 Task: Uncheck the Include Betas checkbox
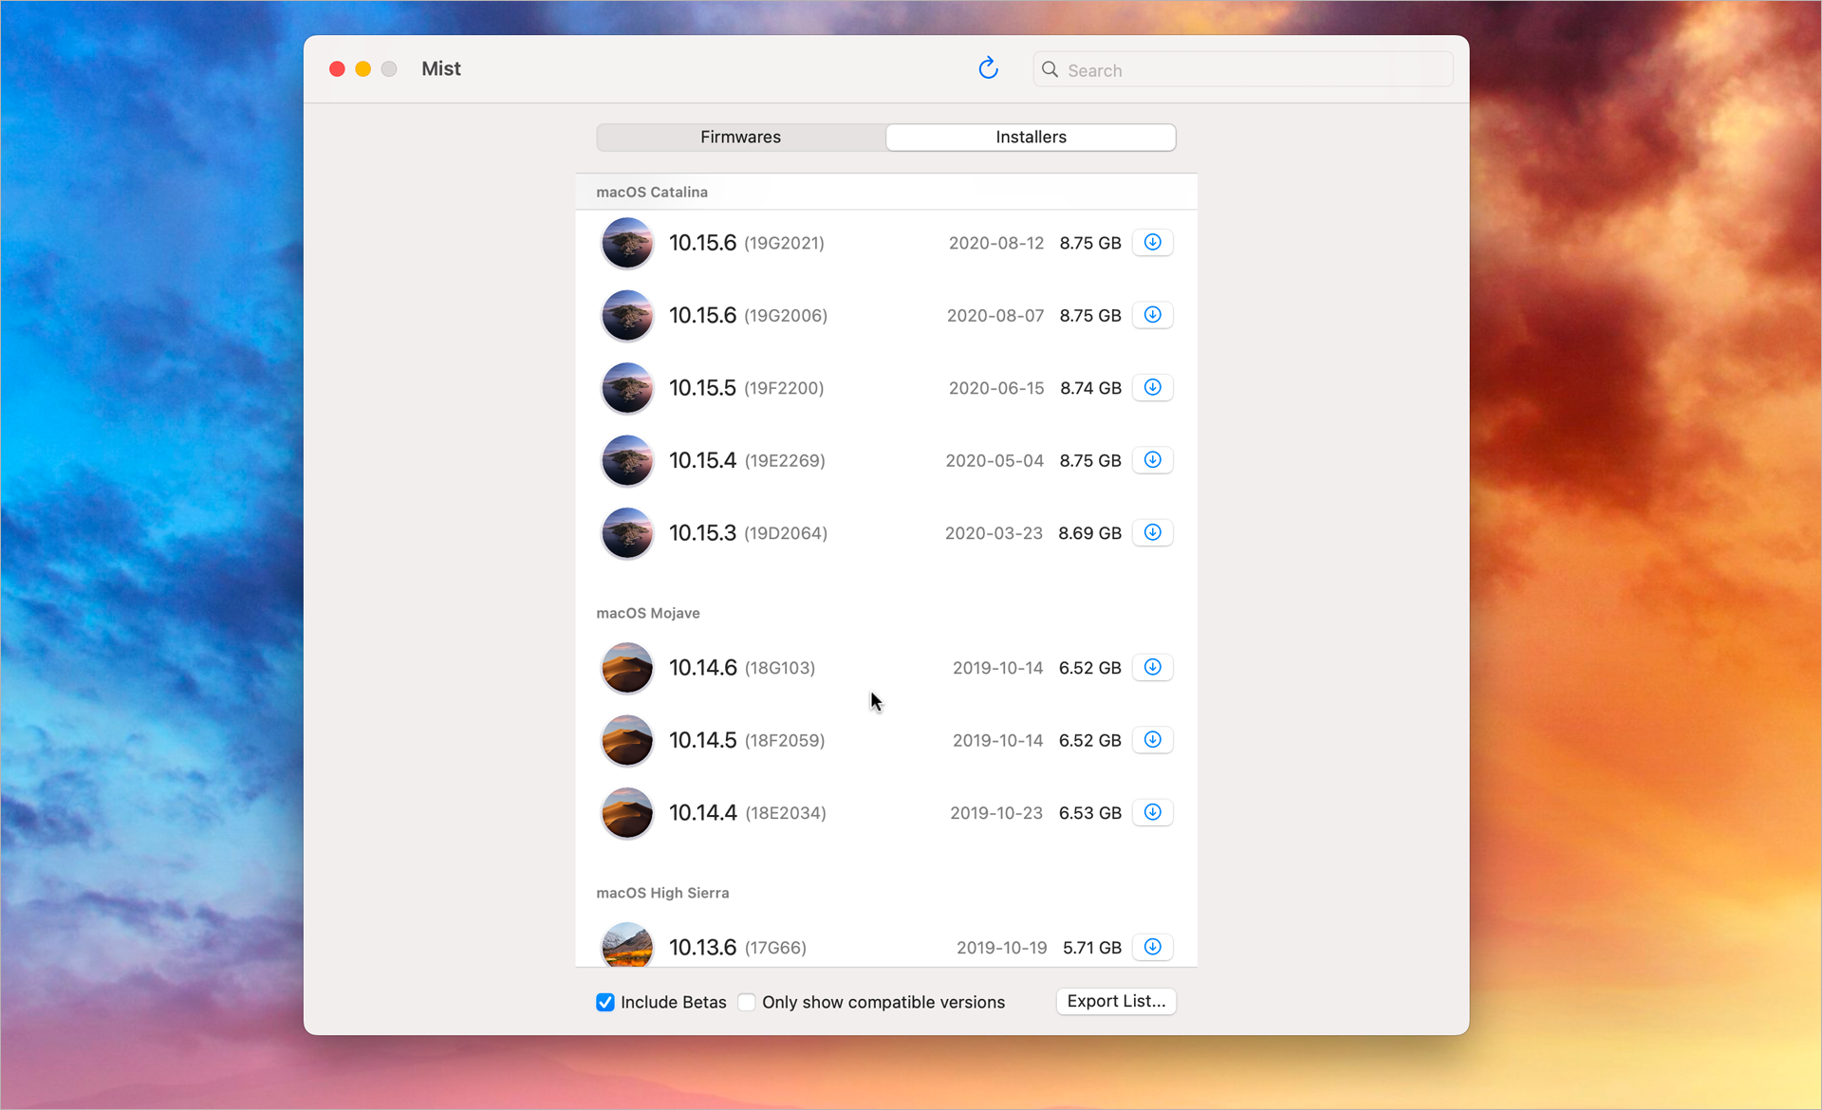[x=605, y=1002]
